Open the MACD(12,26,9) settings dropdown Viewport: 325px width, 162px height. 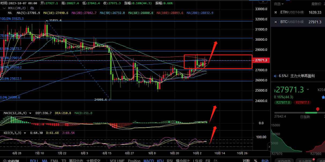30,113
